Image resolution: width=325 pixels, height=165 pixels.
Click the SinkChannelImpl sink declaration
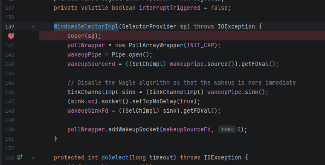click(102, 92)
